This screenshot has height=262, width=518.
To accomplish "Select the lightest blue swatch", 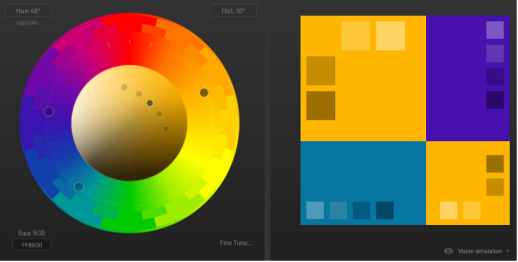I will (315, 210).
